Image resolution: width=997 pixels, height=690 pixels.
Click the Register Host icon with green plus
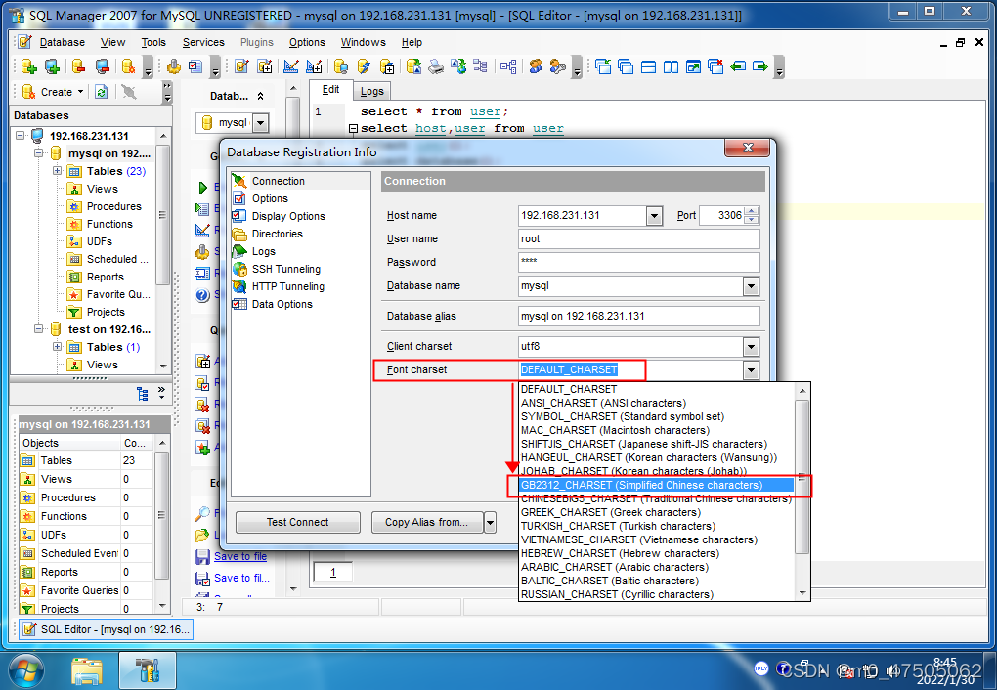coord(52,66)
